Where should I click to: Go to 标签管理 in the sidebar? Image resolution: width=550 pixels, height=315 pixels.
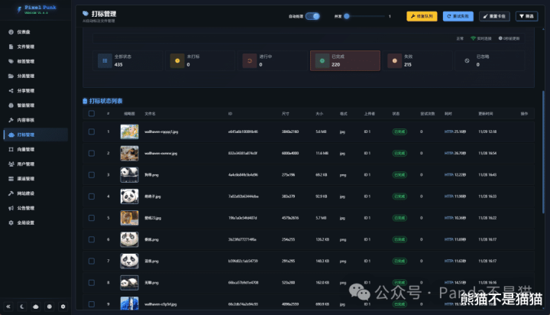[24, 61]
